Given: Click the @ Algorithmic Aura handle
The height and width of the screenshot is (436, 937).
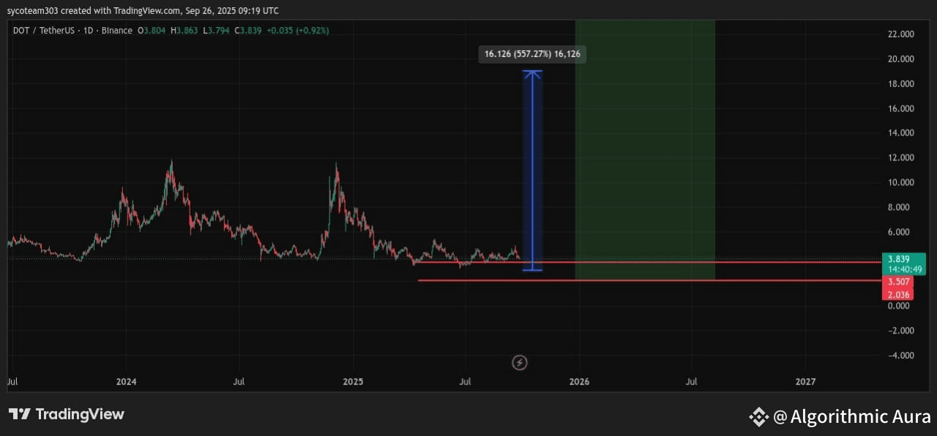Looking at the screenshot, I should (852, 417).
